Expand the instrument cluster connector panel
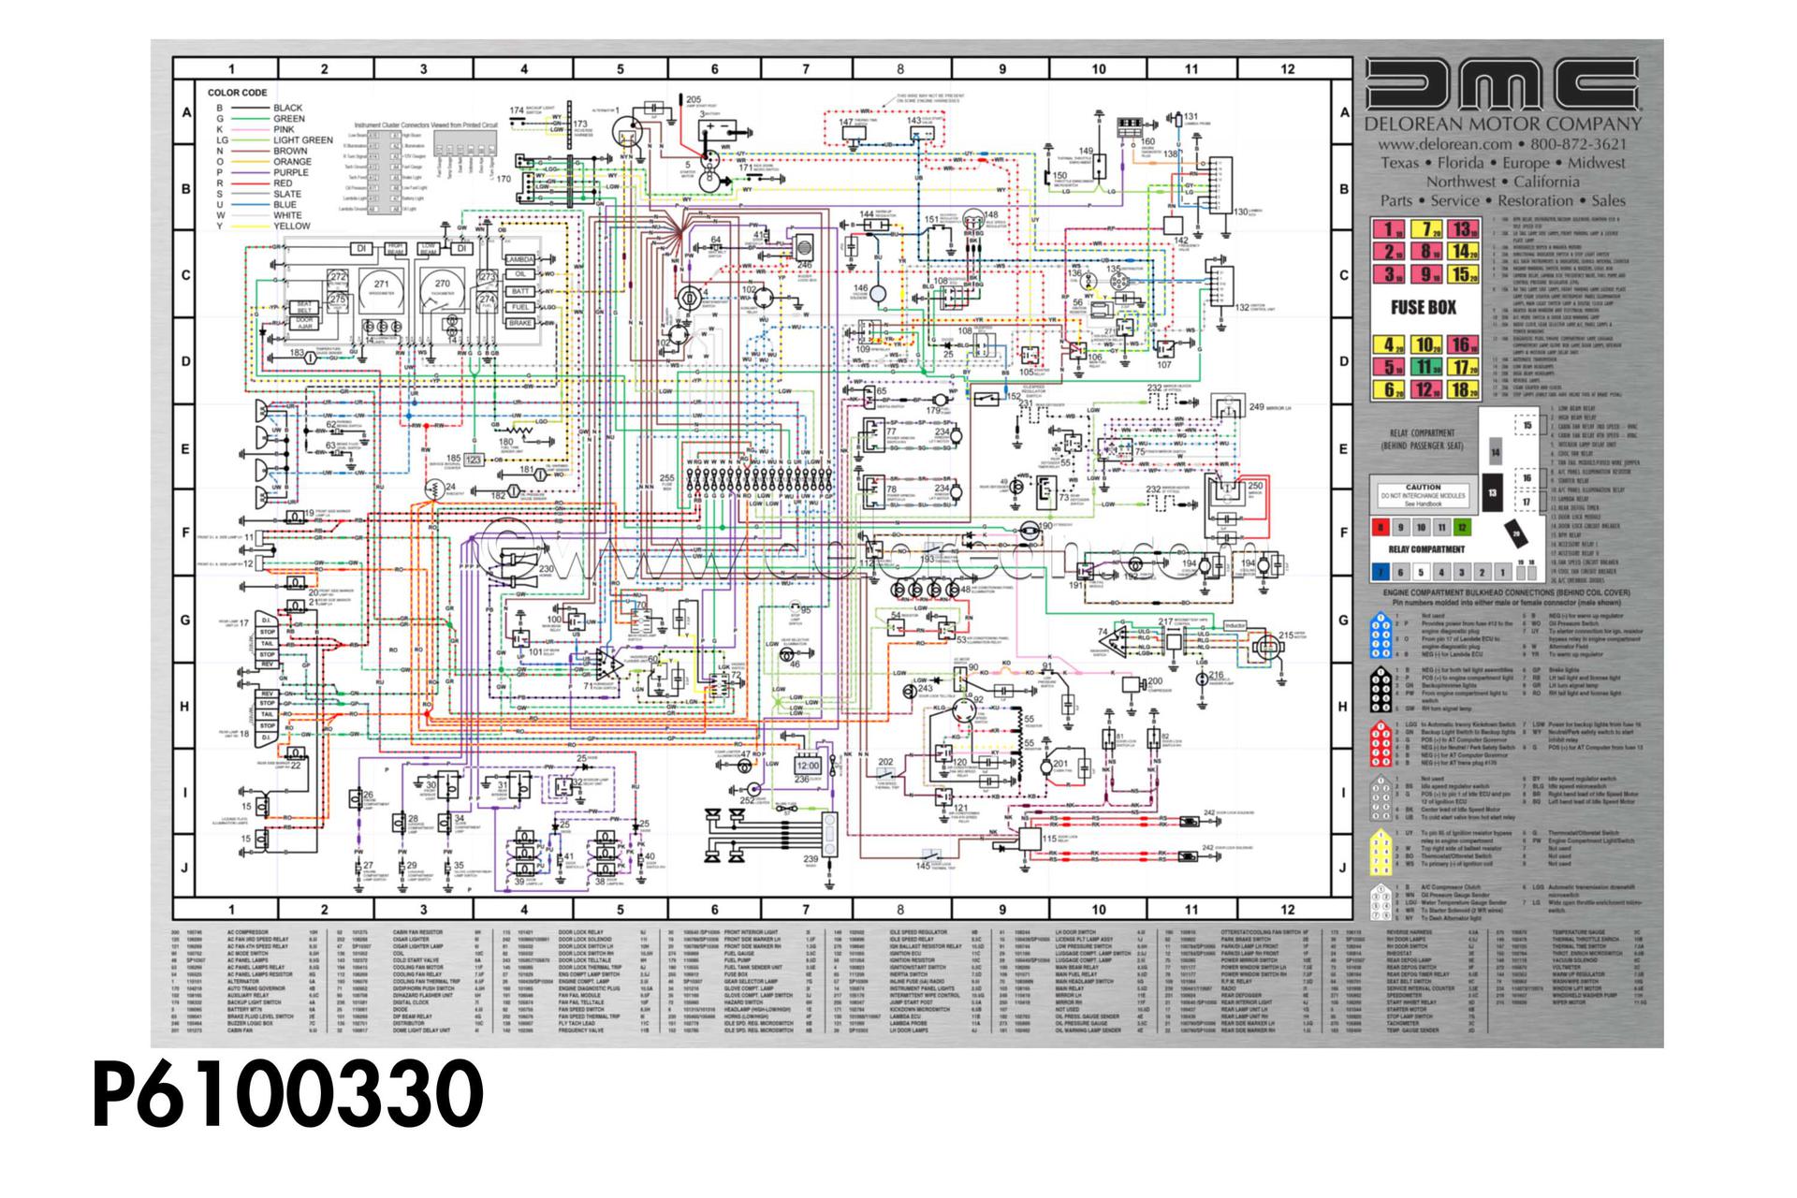Viewport: 1797px width, 1198px height. [384, 172]
